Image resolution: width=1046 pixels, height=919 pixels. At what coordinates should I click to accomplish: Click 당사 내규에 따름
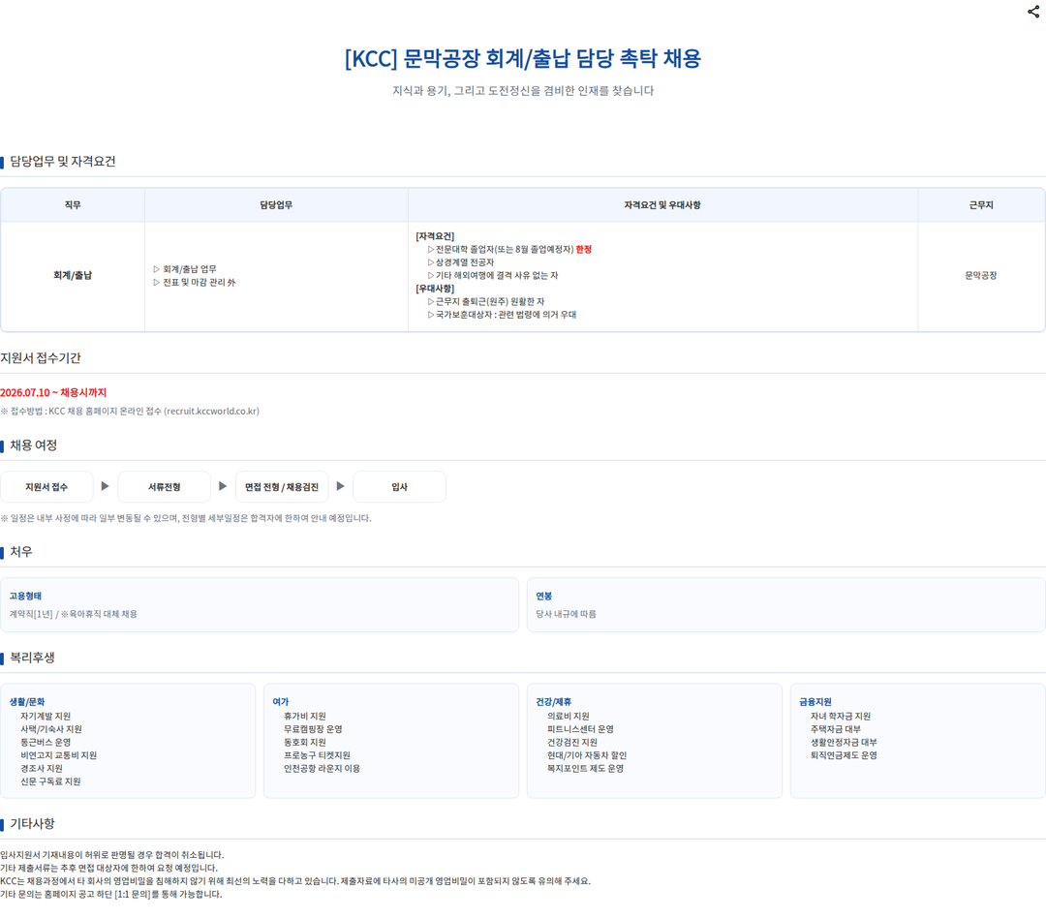[x=567, y=614]
